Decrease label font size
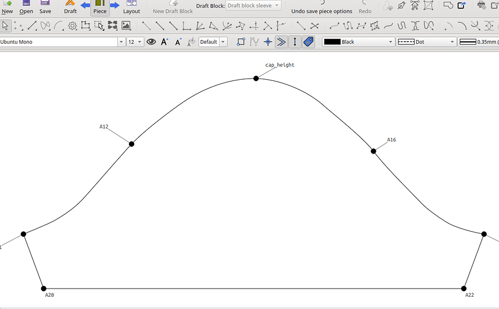 (x=178, y=42)
